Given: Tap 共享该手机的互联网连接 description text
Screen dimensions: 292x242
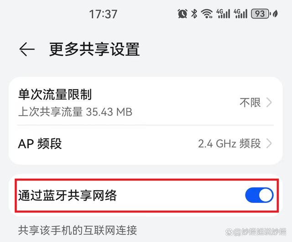Looking at the screenshot, I should [x=78, y=230].
